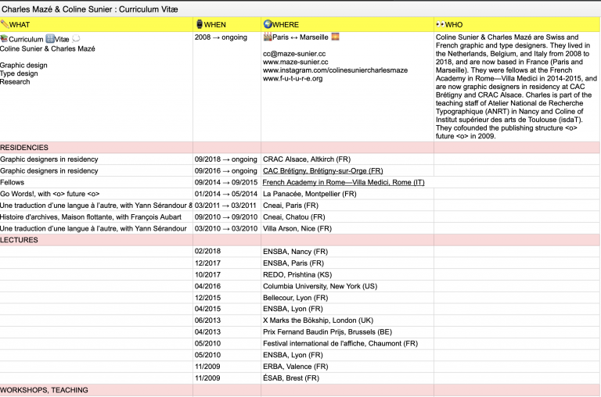Select the 02/2018 date cell

coord(226,252)
